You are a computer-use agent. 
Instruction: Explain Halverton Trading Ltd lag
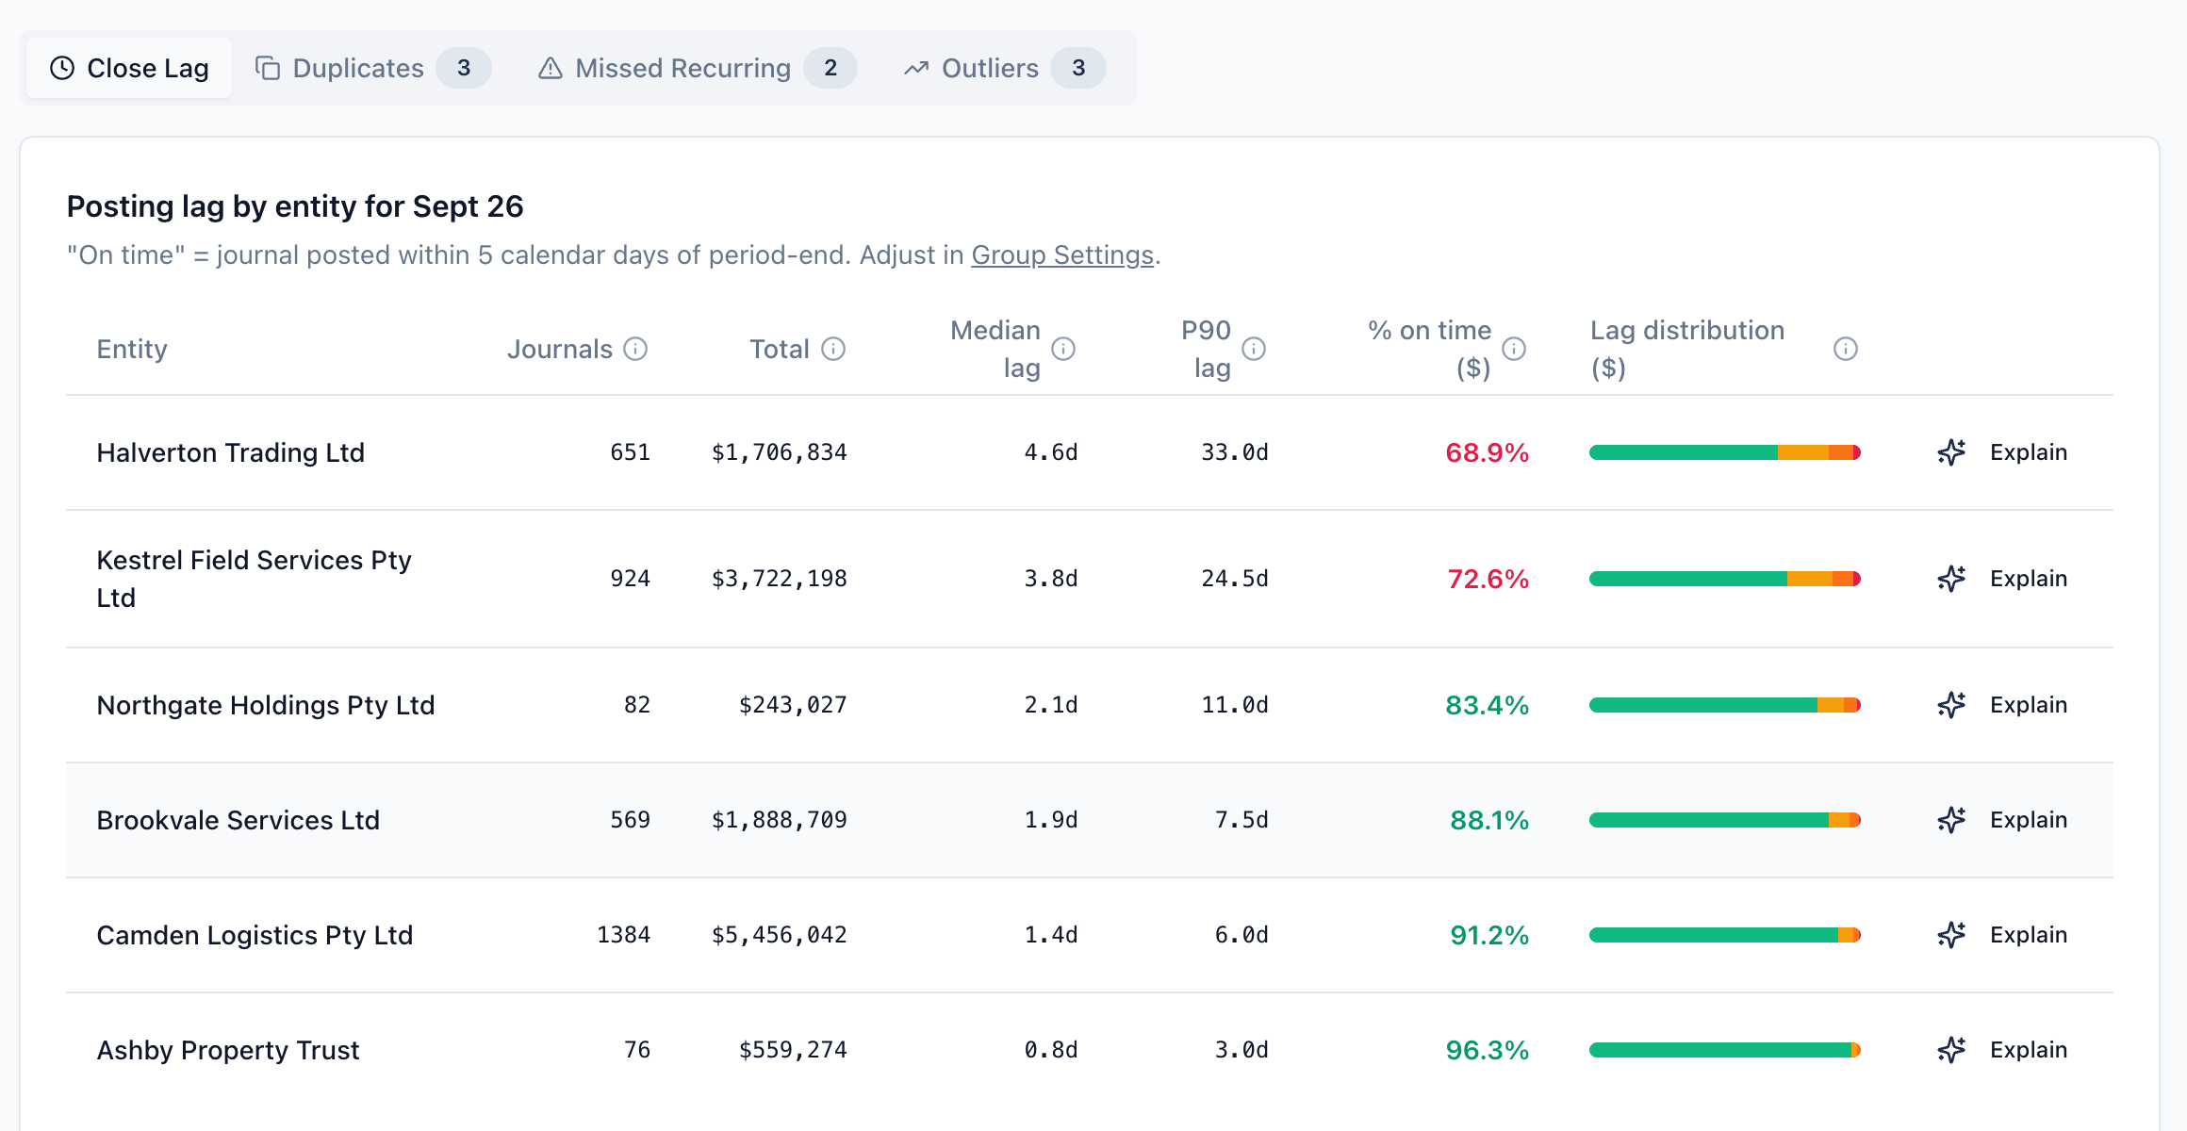[2002, 452]
